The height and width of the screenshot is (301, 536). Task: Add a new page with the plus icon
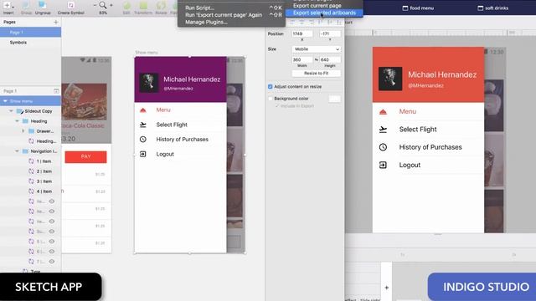[56, 23]
